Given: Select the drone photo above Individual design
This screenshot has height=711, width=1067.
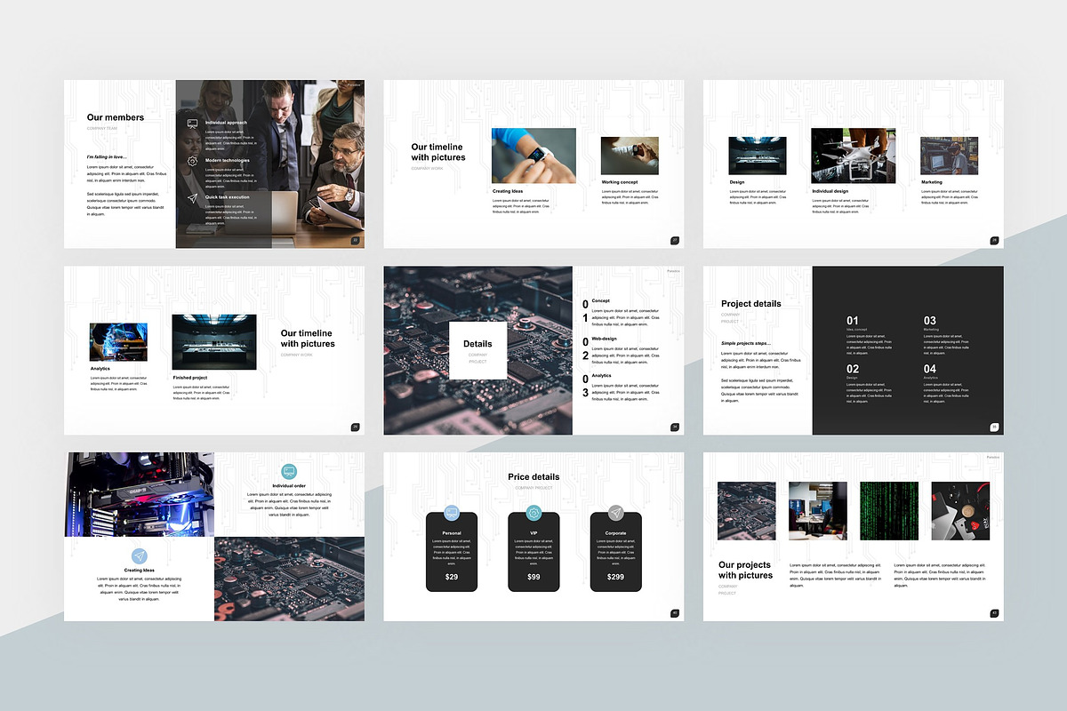Looking at the screenshot, I should click(x=853, y=156).
